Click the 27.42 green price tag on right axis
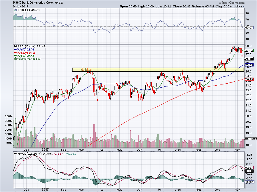The height and width of the screenshot is (192, 257). pos(249,51)
